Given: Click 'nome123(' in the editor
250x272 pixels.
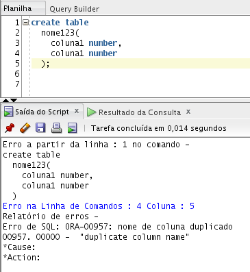Looking at the screenshot, I should (x=60, y=33).
